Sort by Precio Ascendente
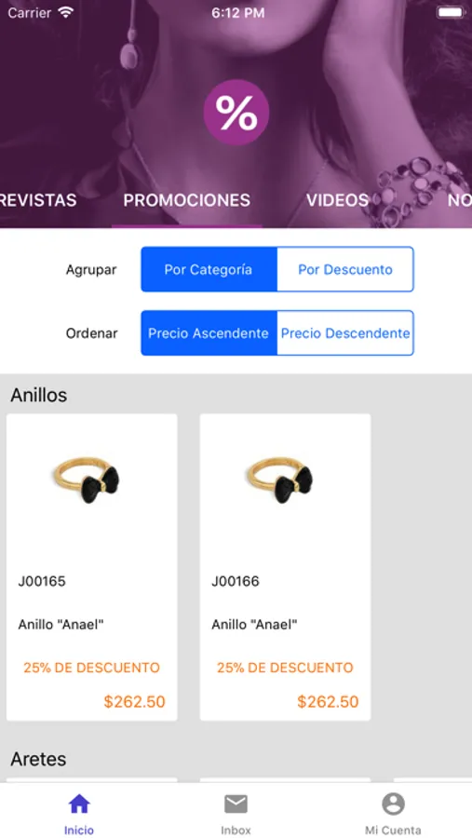The width and height of the screenshot is (472, 838). (209, 333)
